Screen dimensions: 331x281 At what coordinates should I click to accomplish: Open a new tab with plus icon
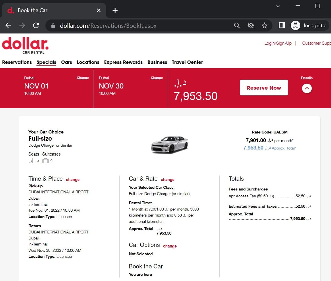(x=115, y=10)
